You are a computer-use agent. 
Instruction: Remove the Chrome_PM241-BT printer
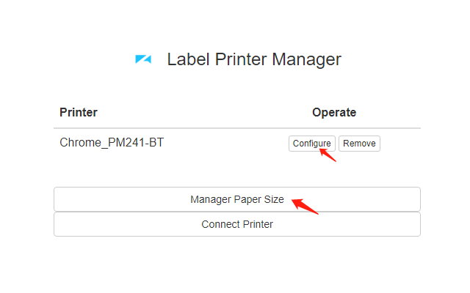359,144
